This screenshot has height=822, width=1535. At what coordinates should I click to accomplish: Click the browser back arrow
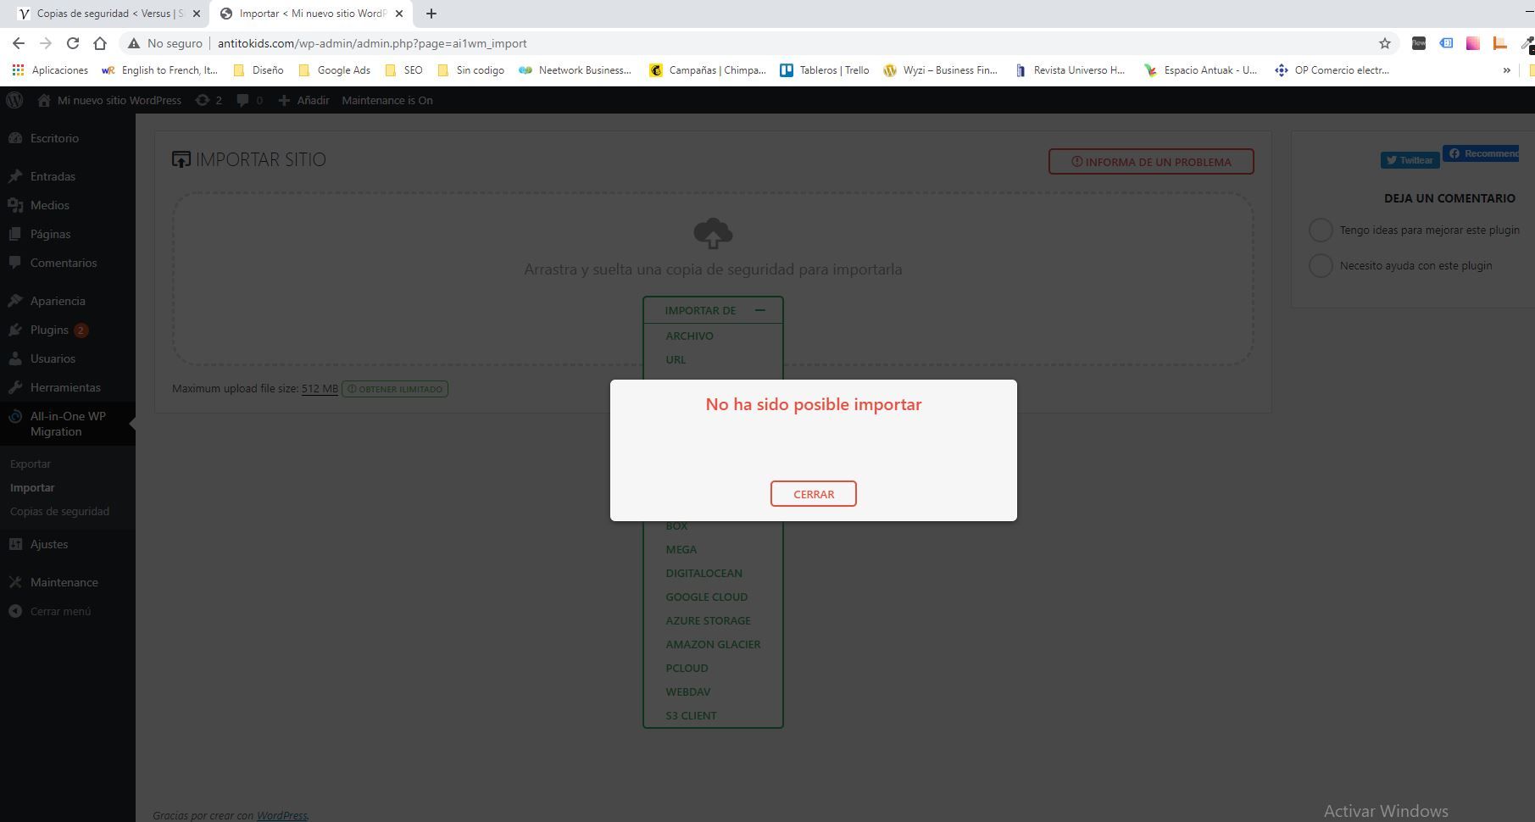(19, 43)
